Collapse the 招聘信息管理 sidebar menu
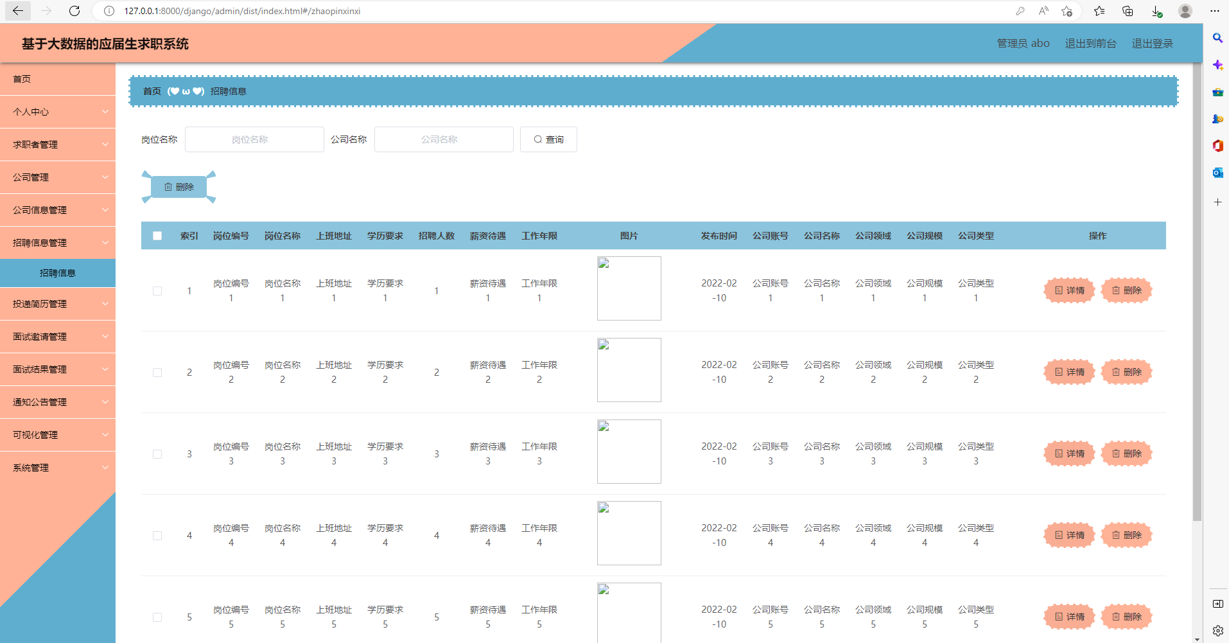 [x=58, y=243]
